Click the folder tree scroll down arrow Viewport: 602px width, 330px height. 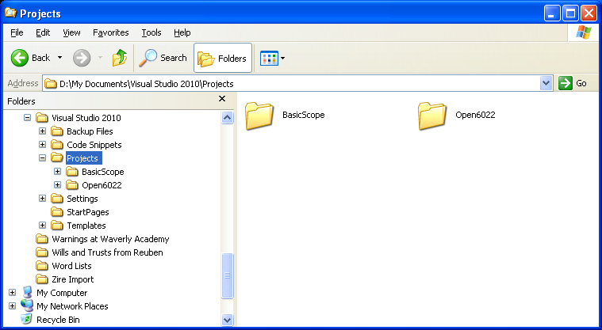228,320
